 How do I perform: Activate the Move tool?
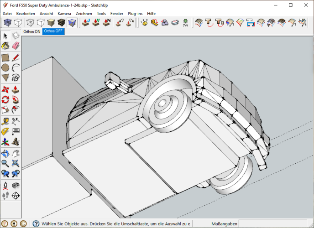point(5,89)
